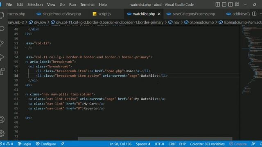This screenshot has width=262, height=147.
Task: Open the Manage gear icon
Action: pyautogui.click(x=2, y=134)
